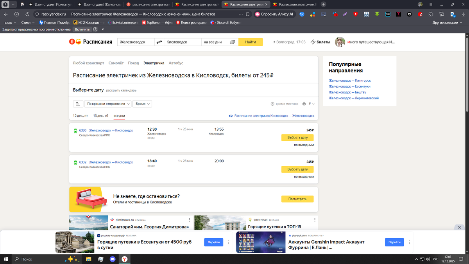Open the calendar grid icon in date field

tap(233, 42)
